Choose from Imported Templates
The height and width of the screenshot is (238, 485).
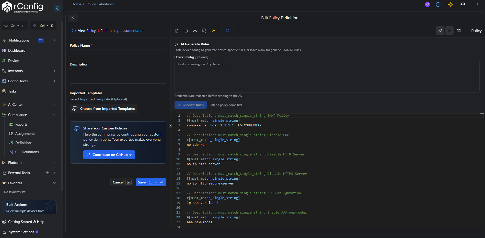tap(103, 109)
